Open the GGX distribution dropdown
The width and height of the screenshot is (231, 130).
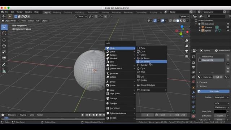coord(222,104)
